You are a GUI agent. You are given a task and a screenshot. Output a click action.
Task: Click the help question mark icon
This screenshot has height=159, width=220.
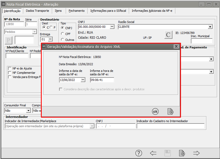(138, 153)
